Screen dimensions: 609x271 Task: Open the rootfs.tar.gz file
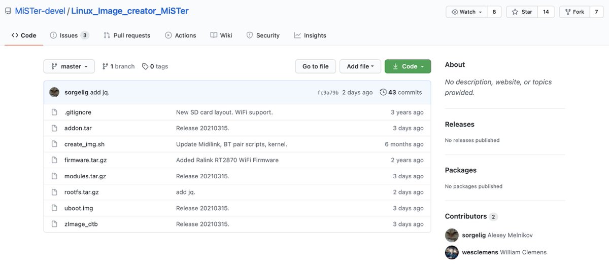(81, 192)
